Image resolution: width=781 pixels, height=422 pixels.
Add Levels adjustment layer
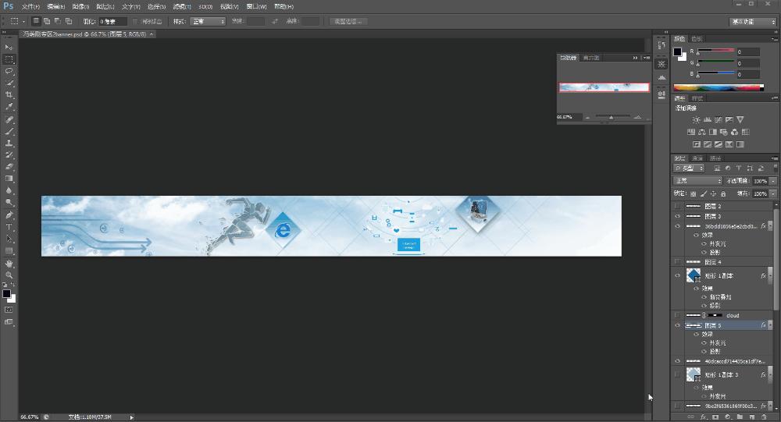[x=708, y=120]
